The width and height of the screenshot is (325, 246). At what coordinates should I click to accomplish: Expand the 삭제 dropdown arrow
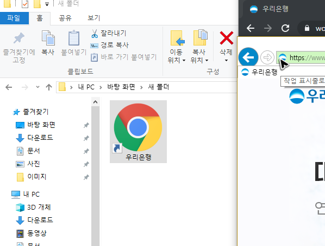click(226, 60)
